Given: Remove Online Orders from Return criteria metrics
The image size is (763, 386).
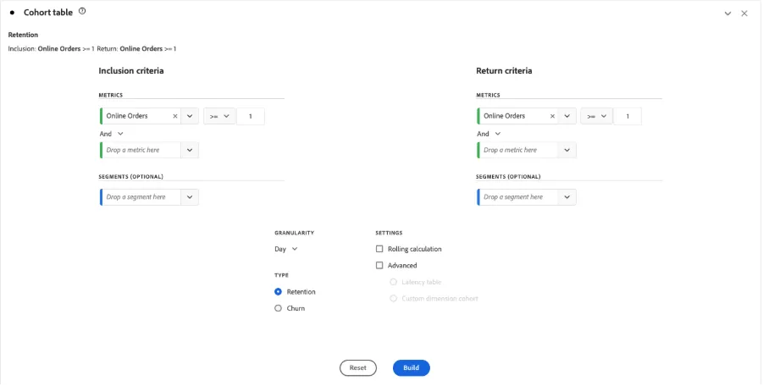Looking at the screenshot, I should 552,116.
